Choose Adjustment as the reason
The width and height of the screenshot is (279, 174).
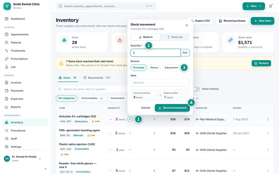(x=171, y=68)
